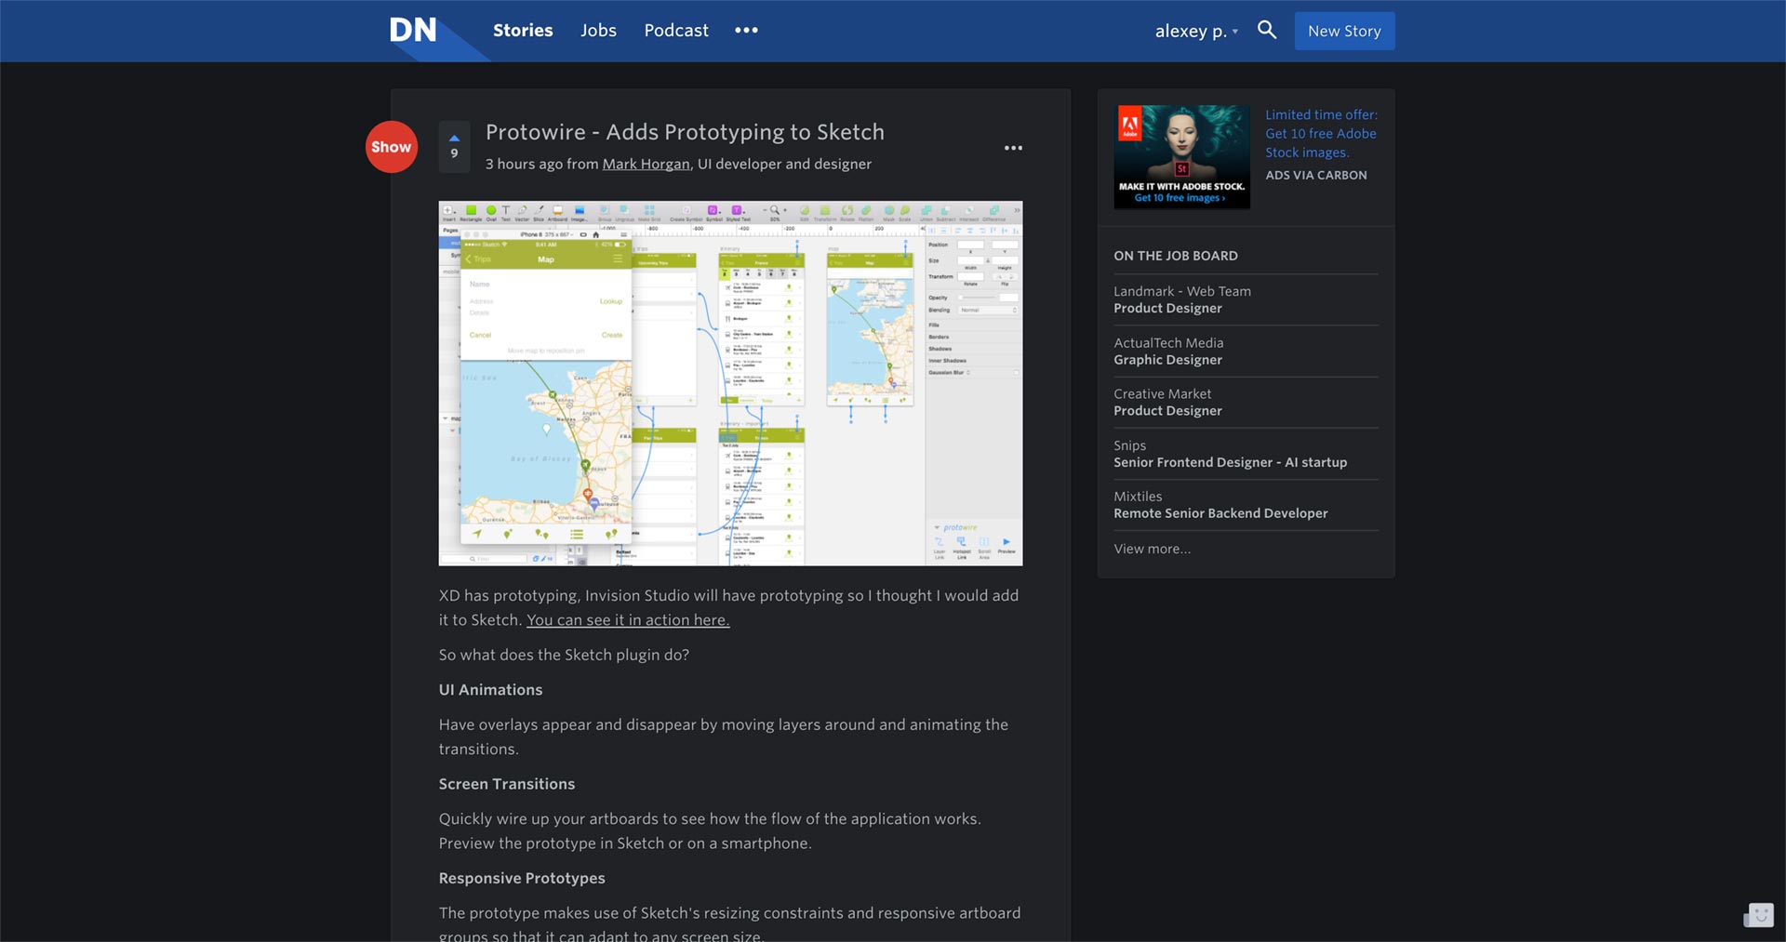Click the DN logo in header
Image resolution: width=1786 pixels, height=942 pixels.
point(413,30)
